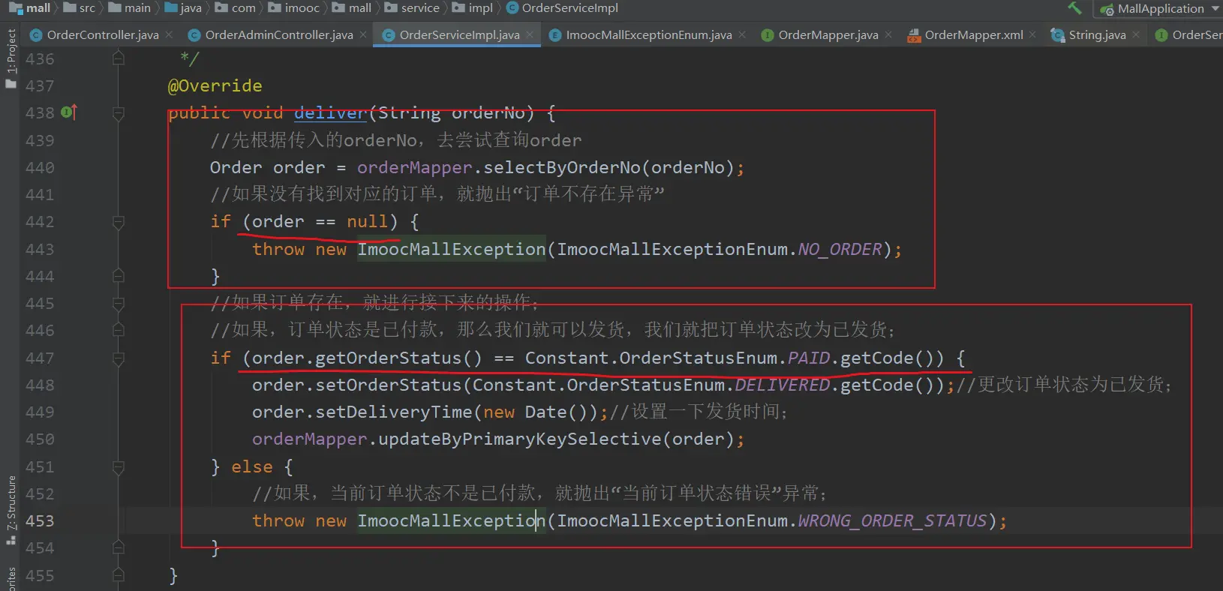Collapse the deliver method at line 438
Image resolution: width=1223 pixels, height=591 pixels.
coord(119,113)
